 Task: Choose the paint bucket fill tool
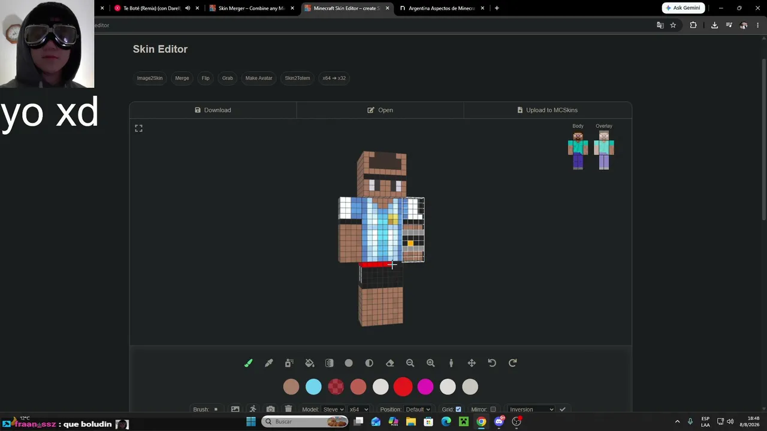310,363
